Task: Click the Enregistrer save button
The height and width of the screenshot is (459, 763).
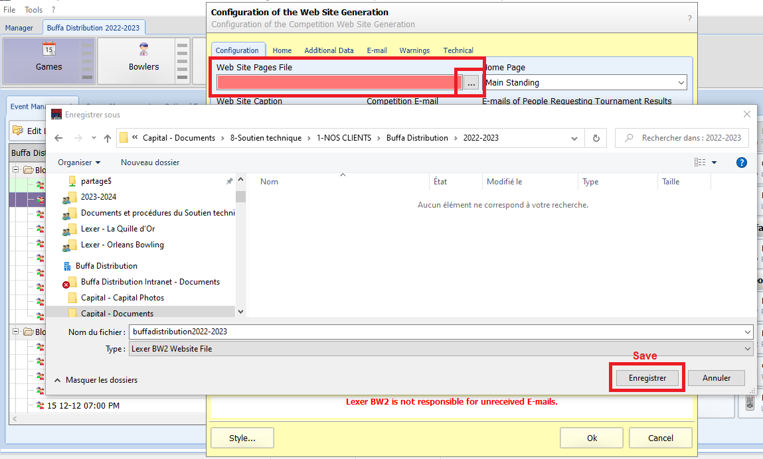Action: (647, 378)
